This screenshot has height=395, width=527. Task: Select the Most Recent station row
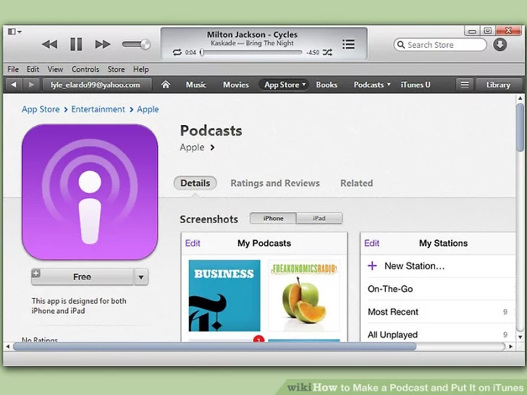click(438, 312)
